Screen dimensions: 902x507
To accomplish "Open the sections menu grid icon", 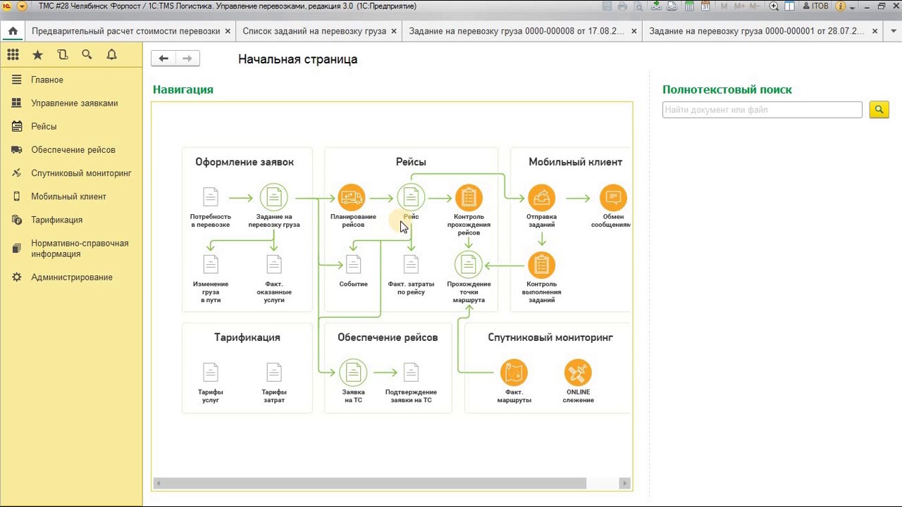I will coord(13,55).
